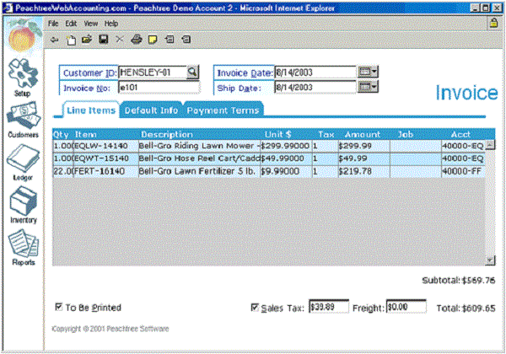Screen dimensions: 506x354
Task: Create a new invoice with New icon
Action: (x=71, y=40)
